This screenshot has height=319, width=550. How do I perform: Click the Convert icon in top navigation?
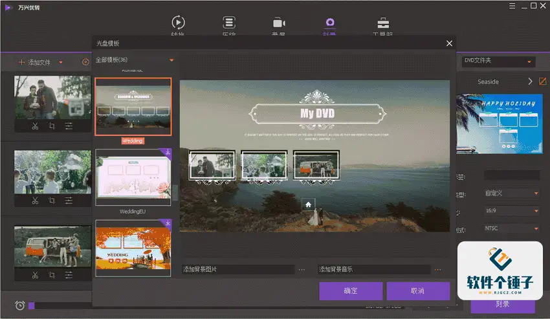[177, 23]
